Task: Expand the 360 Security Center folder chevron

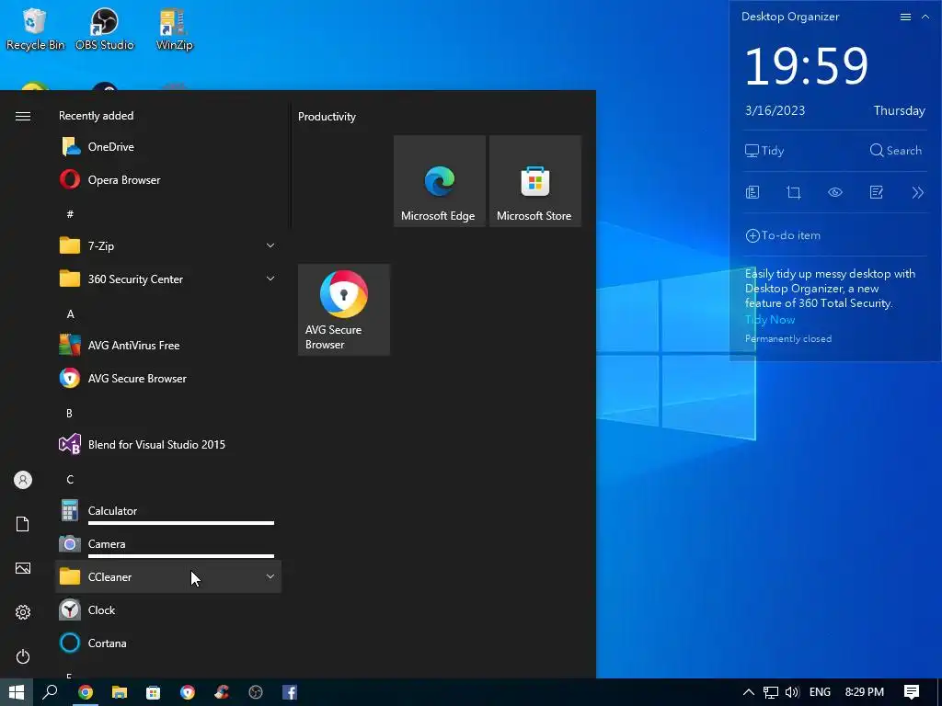Action: tap(270, 279)
